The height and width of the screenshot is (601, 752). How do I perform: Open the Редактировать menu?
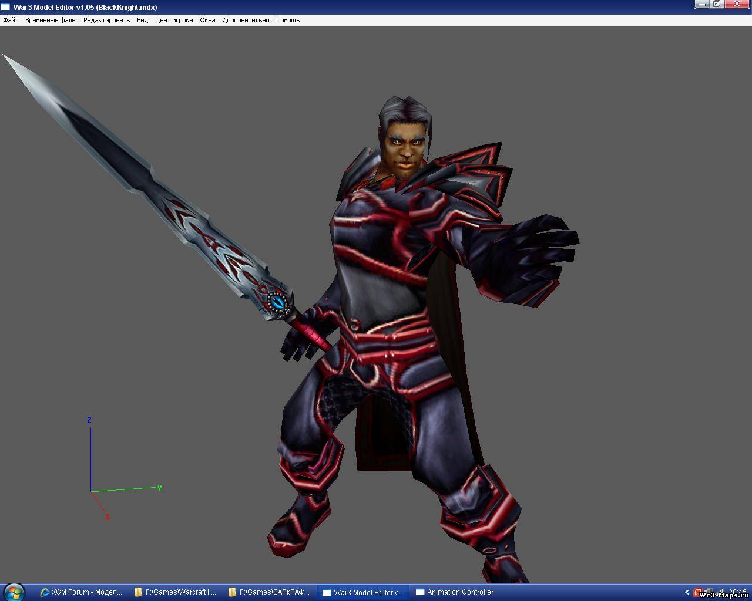pyautogui.click(x=106, y=20)
